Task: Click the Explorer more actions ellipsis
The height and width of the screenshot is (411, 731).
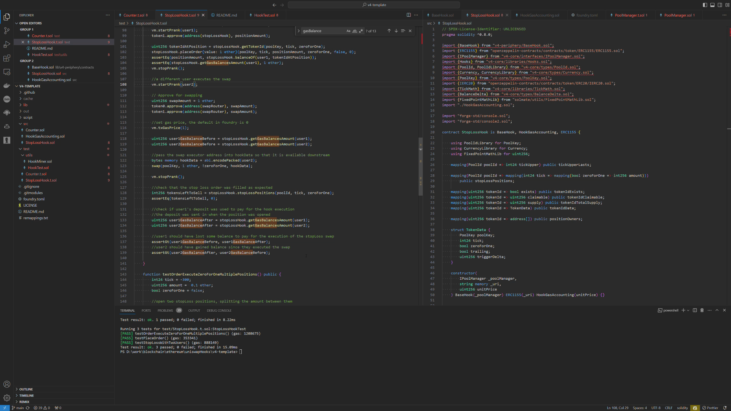Action: (x=107, y=15)
